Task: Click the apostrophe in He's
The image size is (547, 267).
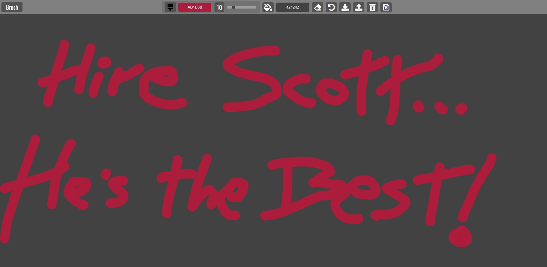Action: coord(106,173)
